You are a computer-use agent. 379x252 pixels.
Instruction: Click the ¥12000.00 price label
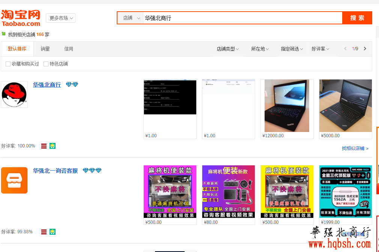click(273, 135)
